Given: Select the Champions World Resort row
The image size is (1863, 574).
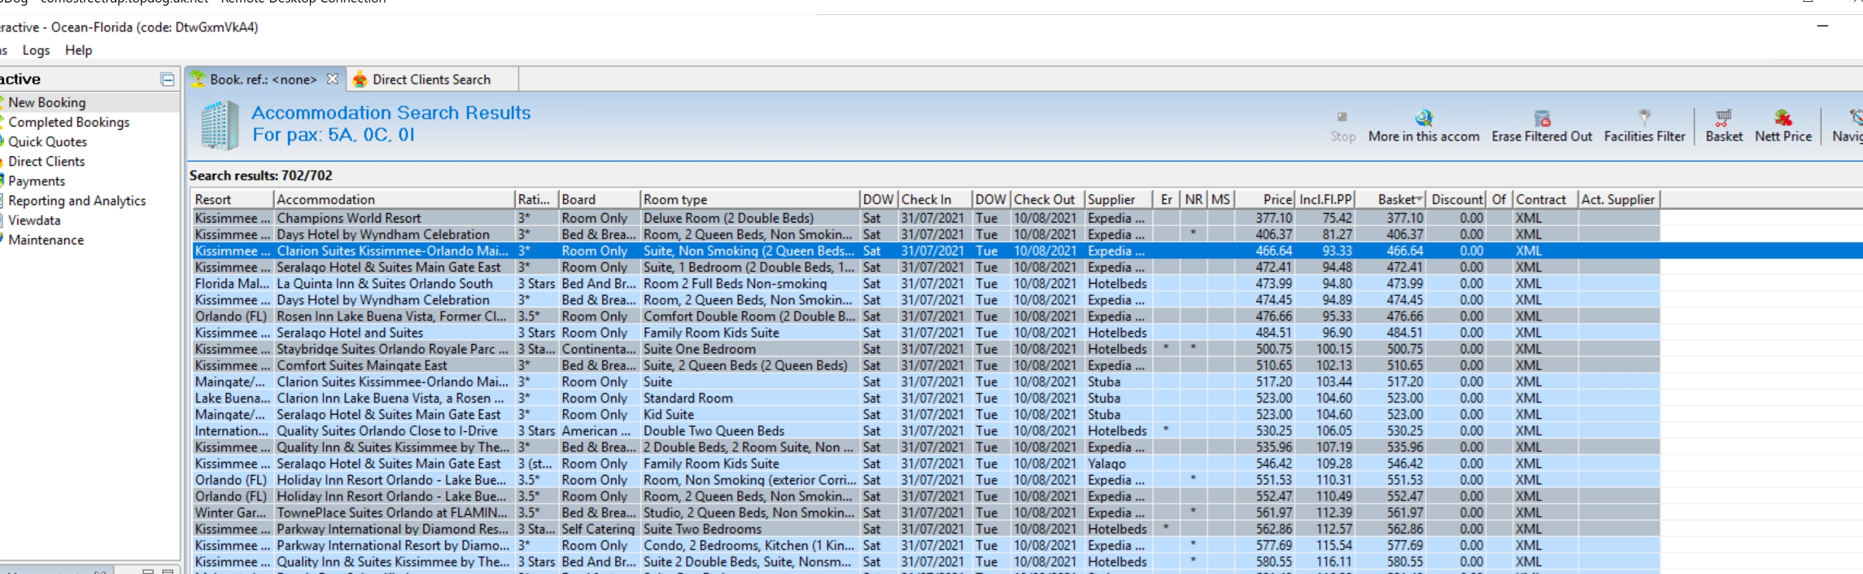Looking at the screenshot, I should click(x=926, y=218).
